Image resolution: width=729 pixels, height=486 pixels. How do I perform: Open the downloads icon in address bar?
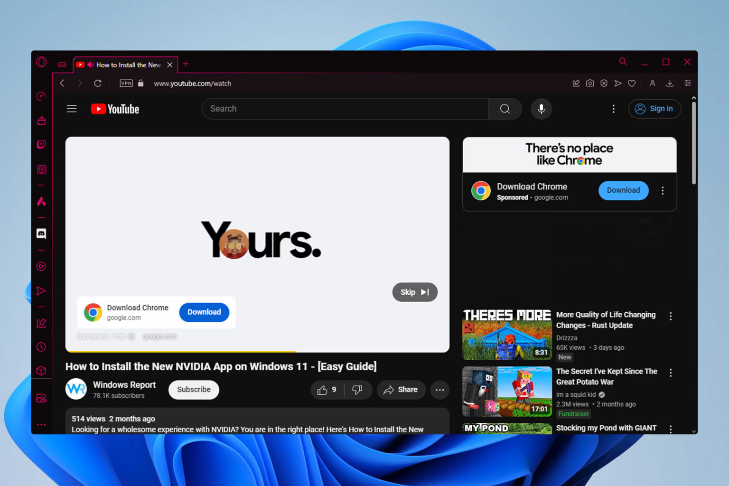click(x=670, y=83)
